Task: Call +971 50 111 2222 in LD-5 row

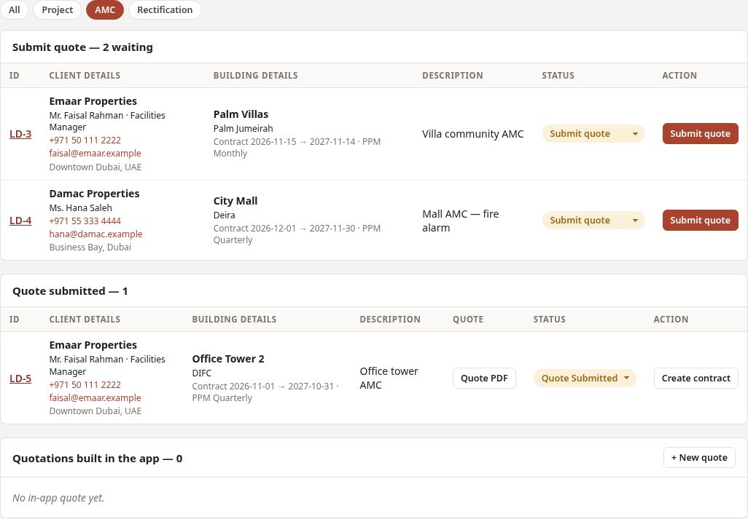Action: click(85, 385)
